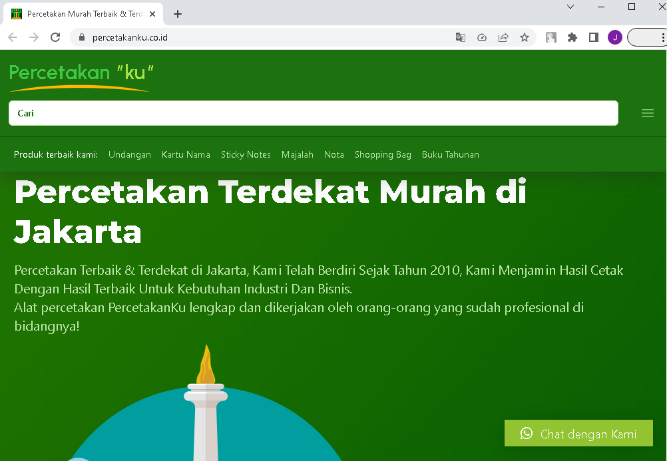Click the Chat dengan Kami button
The height and width of the screenshot is (461, 667).
tap(578, 433)
